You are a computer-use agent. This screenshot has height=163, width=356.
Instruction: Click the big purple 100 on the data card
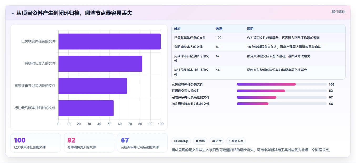click(20, 140)
